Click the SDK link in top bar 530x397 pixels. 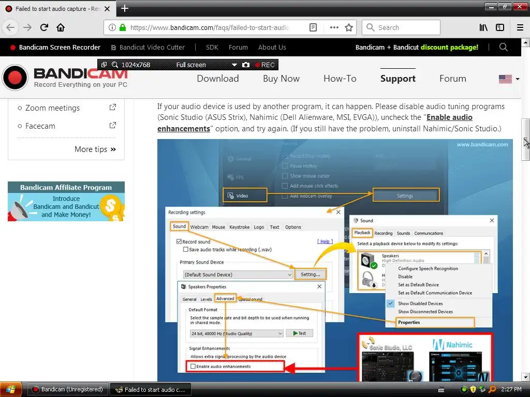coord(212,47)
